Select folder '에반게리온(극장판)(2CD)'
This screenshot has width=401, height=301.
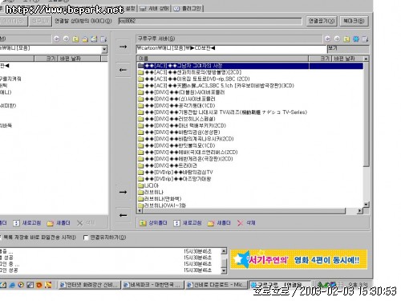[x=185, y=159]
